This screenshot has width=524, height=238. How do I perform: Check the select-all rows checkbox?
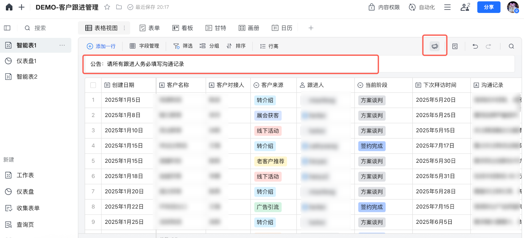point(93,85)
